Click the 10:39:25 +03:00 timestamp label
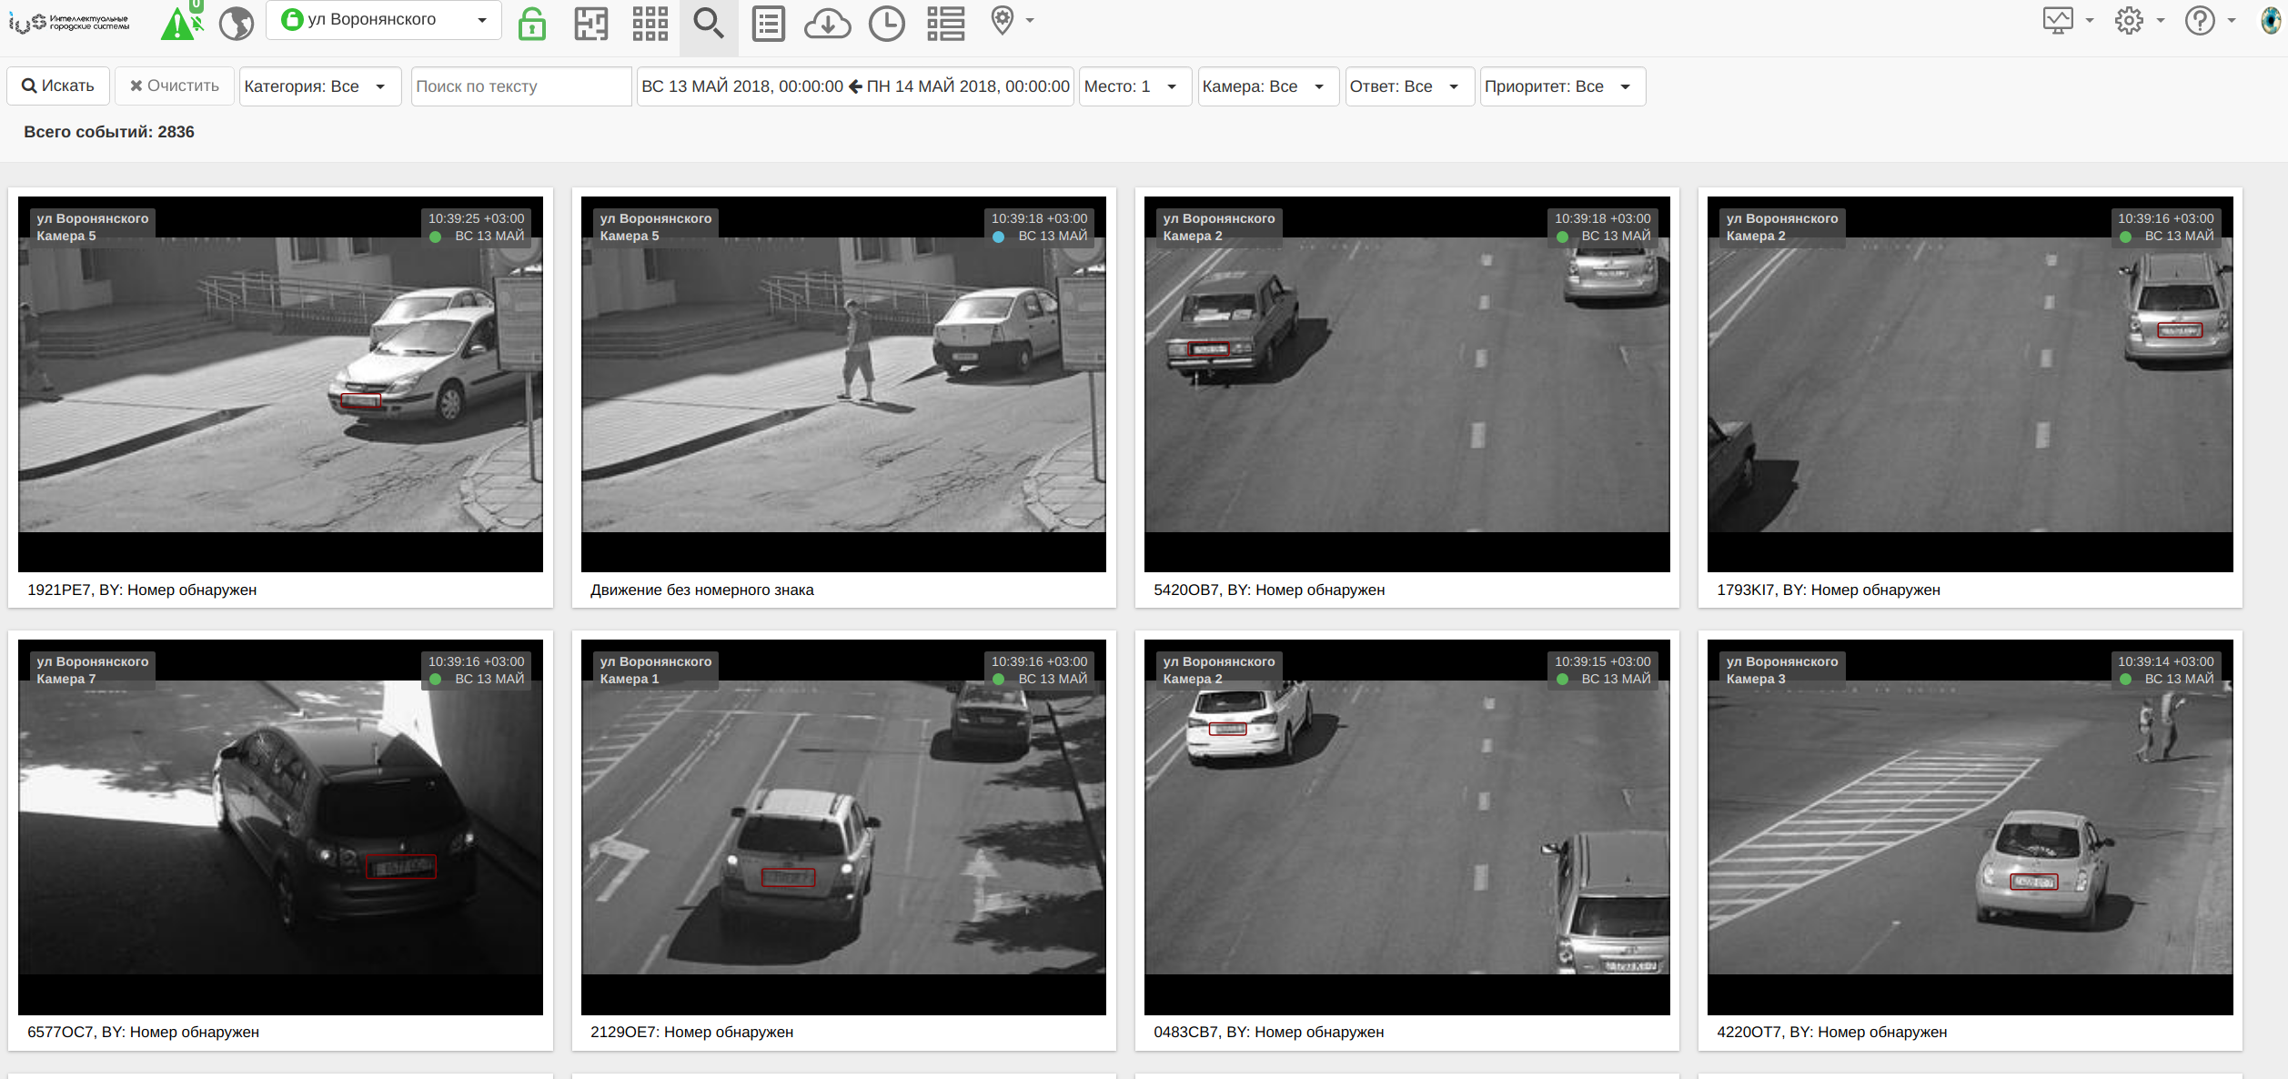Image resolution: width=2288 pixels, height=1079 pixels. coord(477,218)
